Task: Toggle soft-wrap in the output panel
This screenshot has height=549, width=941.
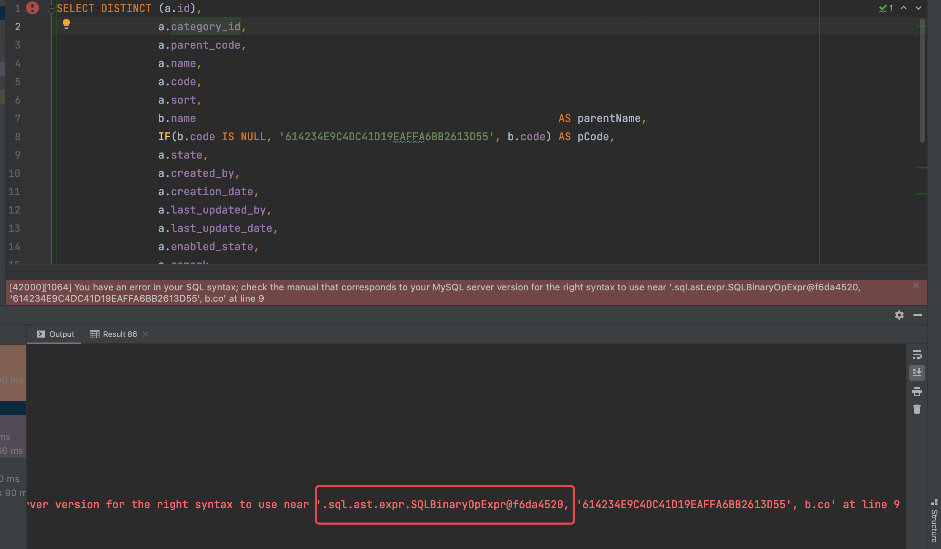Action: coord(917,355)
